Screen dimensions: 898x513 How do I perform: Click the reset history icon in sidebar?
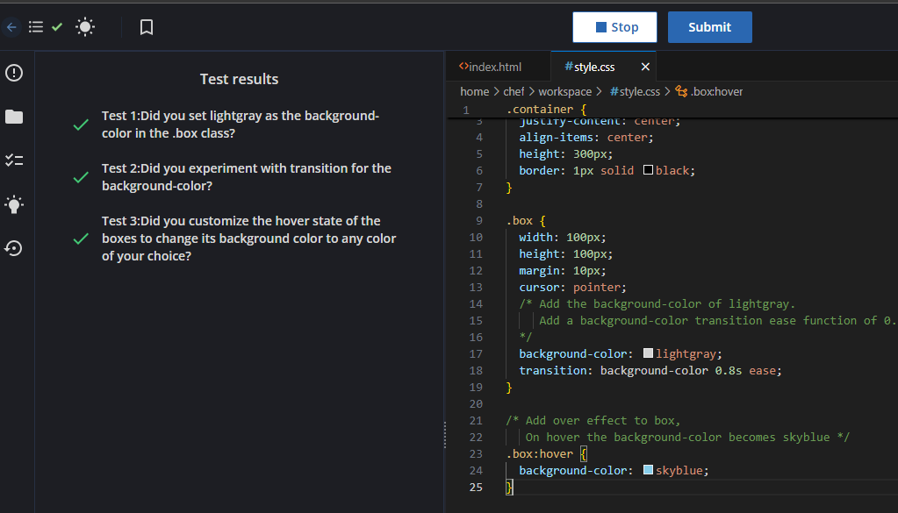point(14,248)
